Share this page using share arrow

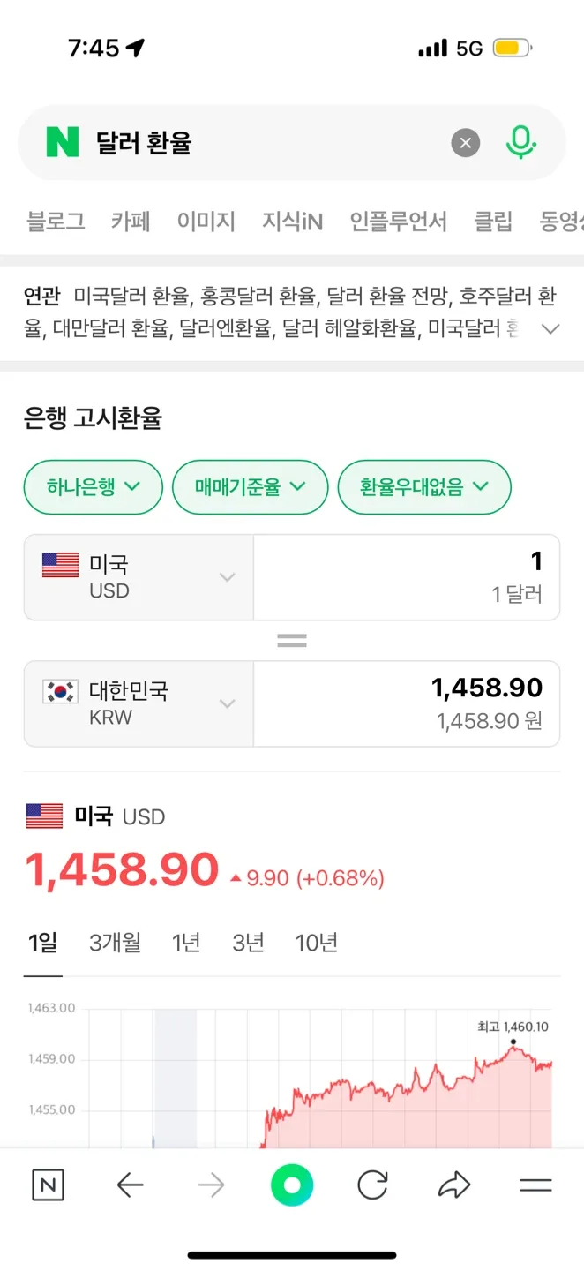pyautogui.click(x=454, y=1185)
